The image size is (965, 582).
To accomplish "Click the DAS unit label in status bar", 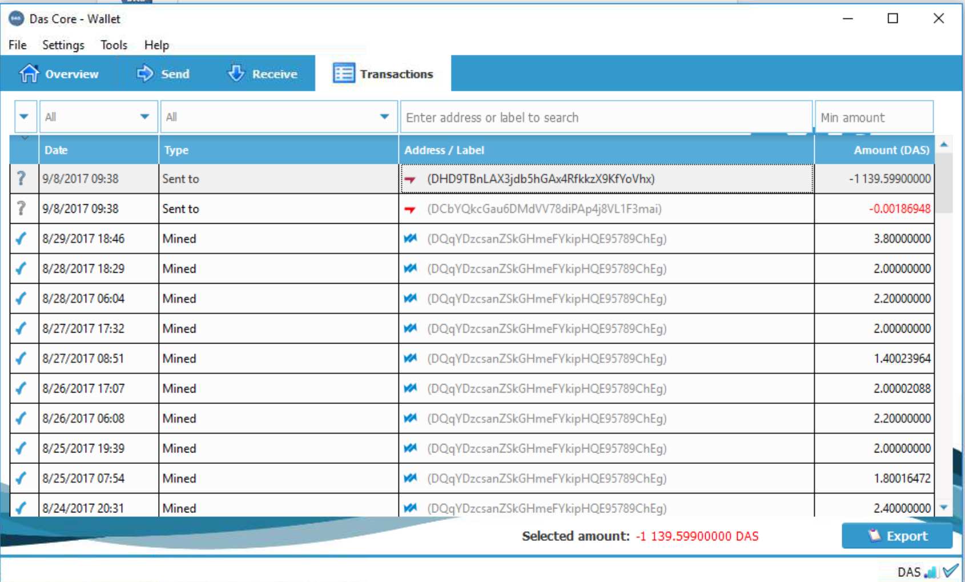I will tap(909, 572).
